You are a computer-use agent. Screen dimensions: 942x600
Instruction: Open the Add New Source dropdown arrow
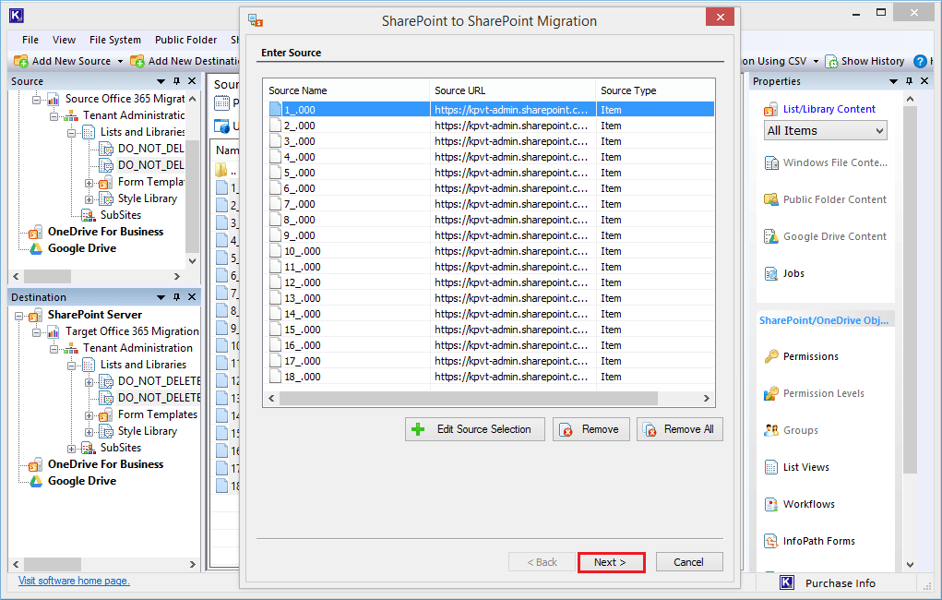(x=120, y=61)
